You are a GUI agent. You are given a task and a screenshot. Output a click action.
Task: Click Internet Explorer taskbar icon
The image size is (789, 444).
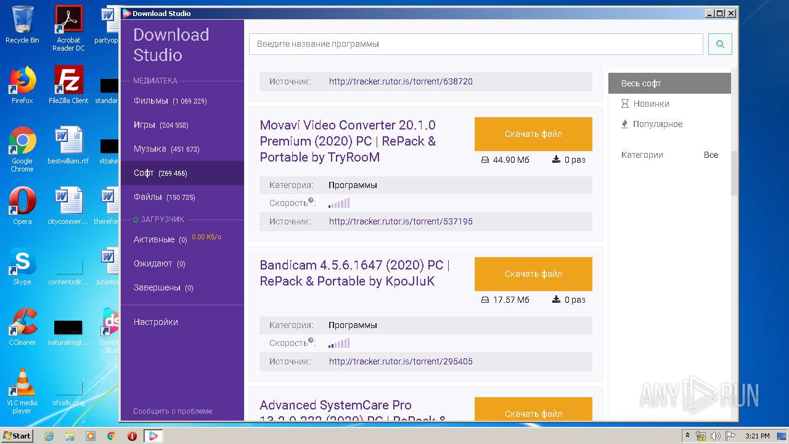pyautogui.click(x=49, y=436)
